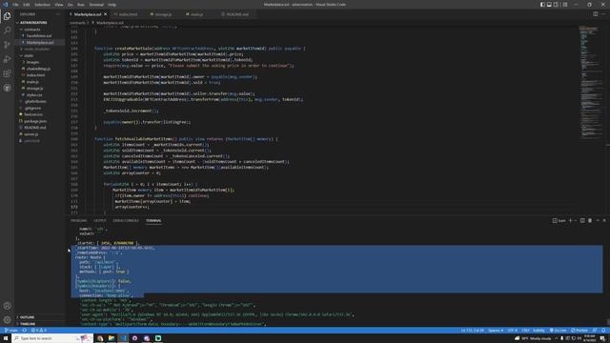Toggle bottom panel layout icon
Viewport: 610px width, 343px height.
click(549, 5)
